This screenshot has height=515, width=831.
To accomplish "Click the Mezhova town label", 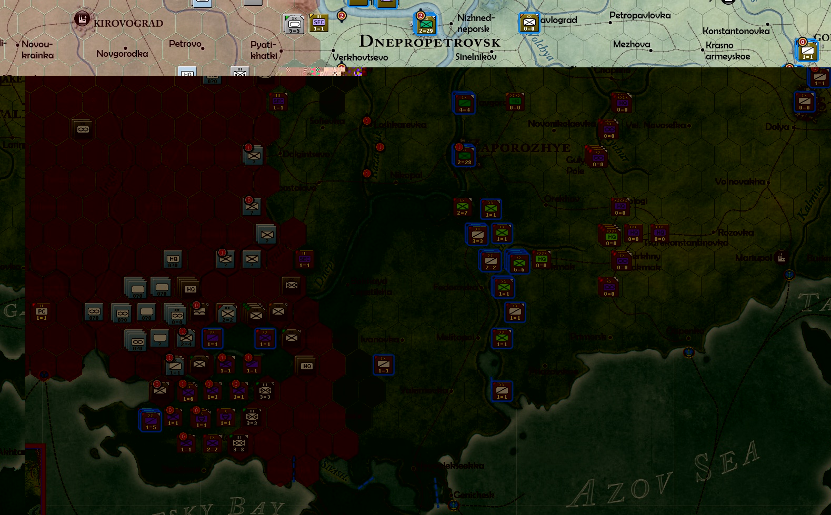I will (x=632, y=44).
